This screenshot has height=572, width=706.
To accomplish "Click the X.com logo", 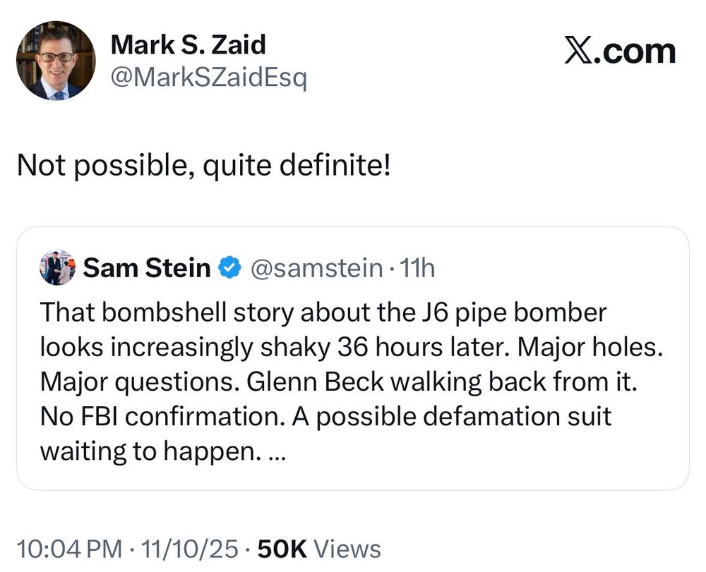I will click(x=619, y=51).
